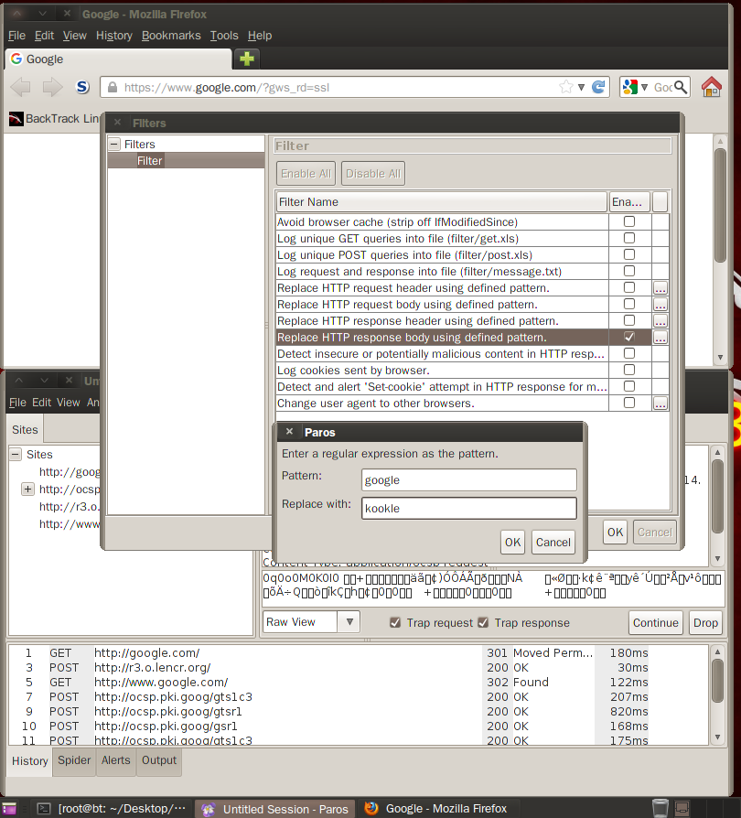This screenshot has height=818, width=741.
Task: Enable Replace HTTP request header filter
Action: [x=629, y=287]
